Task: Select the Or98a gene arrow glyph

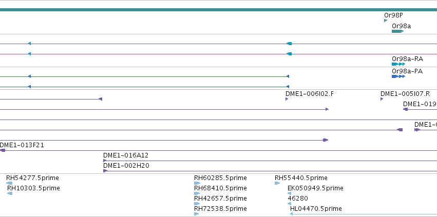Action: [x=397, y=31]
